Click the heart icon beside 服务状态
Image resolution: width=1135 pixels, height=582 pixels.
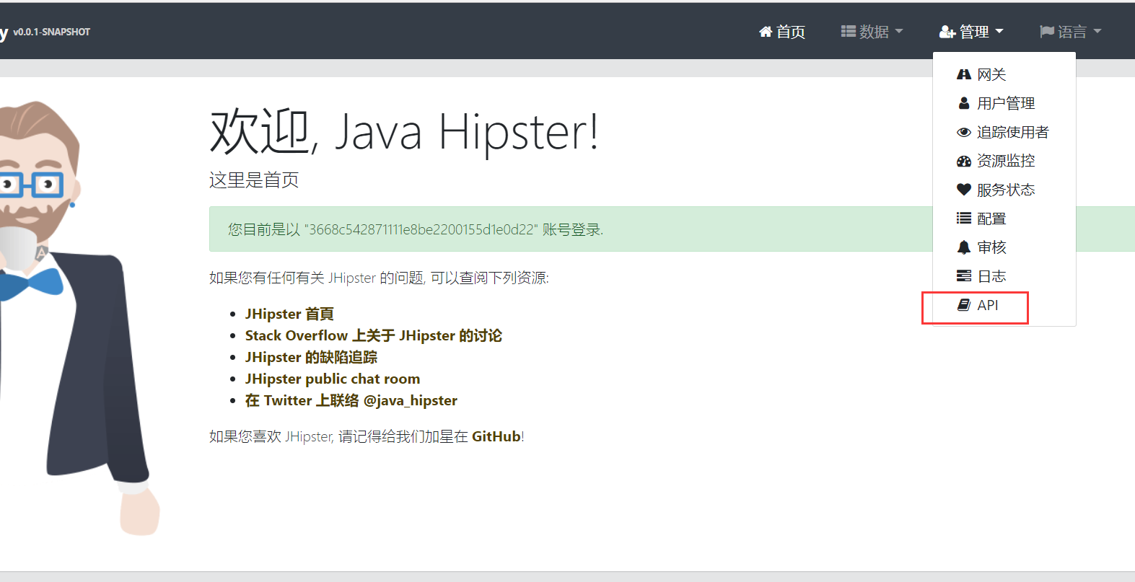pyautogui.click(x=963, y=190)
